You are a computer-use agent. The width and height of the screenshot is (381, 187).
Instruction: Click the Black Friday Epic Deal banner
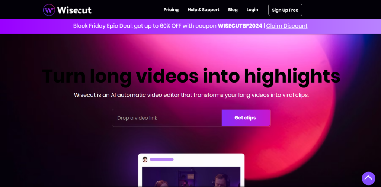click(190, 26)
